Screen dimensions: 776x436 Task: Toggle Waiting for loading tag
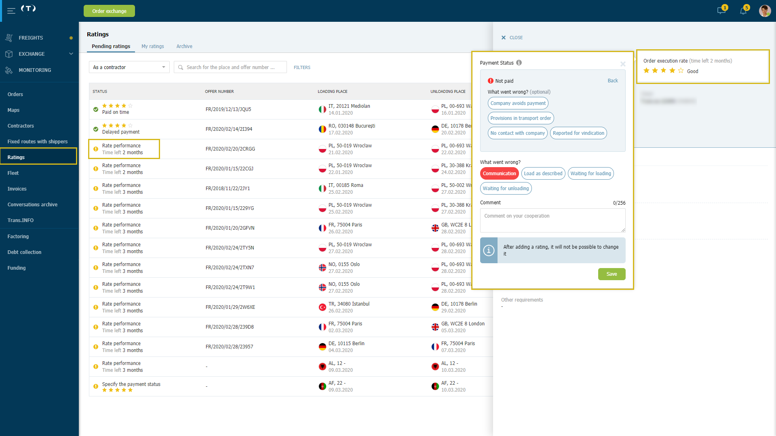click(590, 174)
